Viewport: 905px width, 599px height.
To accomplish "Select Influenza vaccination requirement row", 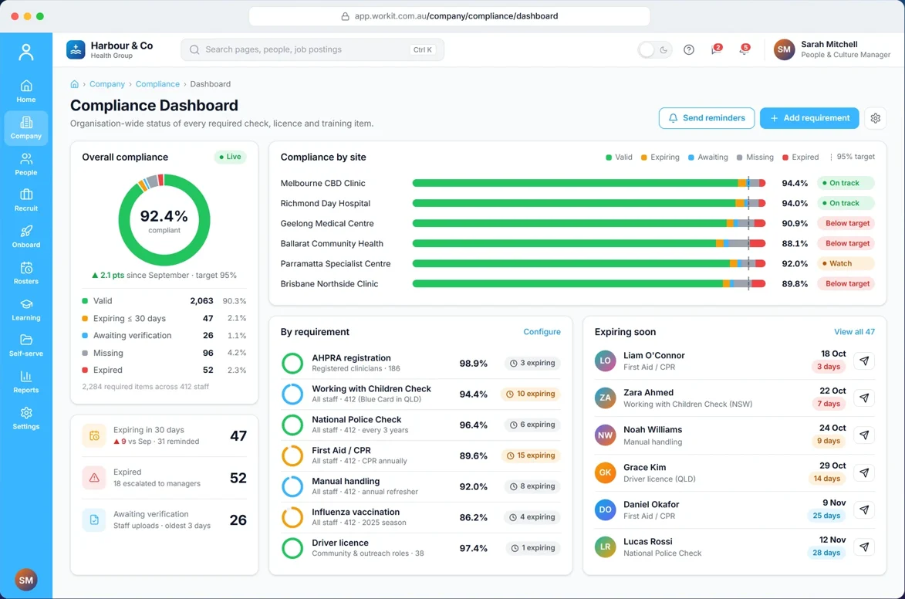I will point(420,517).
